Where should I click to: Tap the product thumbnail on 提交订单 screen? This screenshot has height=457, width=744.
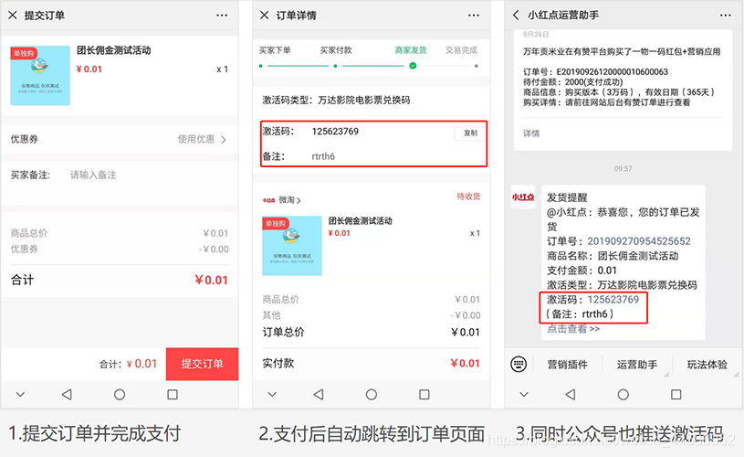point(40,76)
